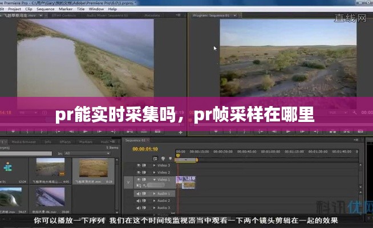The width and height of the screenshot is (373, 228).
Task: Step forward one frame in Source monitor
Action: [99, 131]
